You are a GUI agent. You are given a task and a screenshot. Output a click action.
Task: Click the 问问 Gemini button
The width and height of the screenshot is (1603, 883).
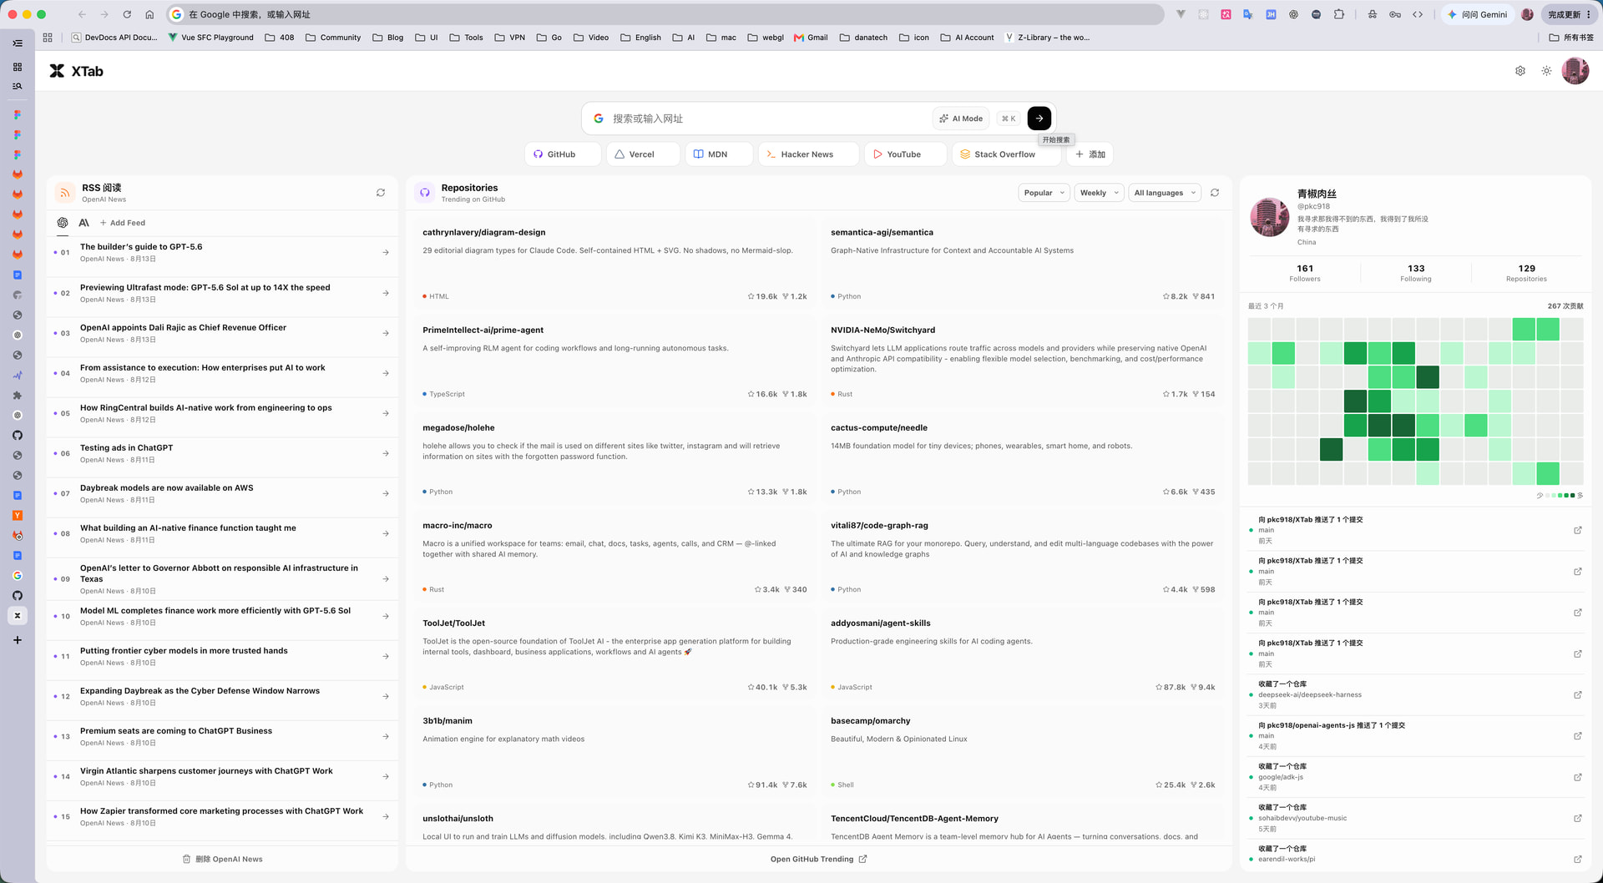(x=1478, y=14)
